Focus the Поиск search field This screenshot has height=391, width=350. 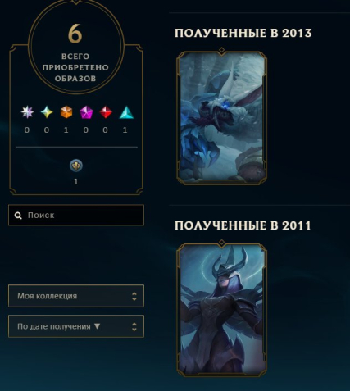click(76, 215)
